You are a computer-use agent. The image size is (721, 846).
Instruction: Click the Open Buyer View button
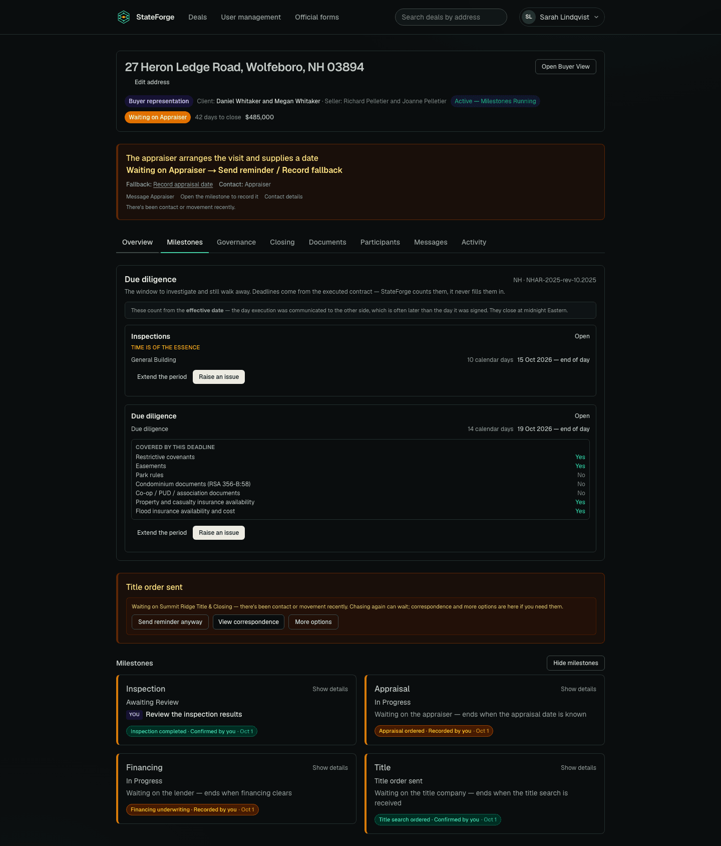[566, 67]
